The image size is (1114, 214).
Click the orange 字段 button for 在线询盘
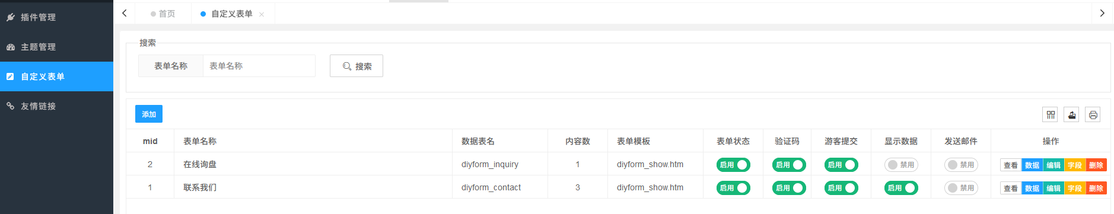point(1075,165)
